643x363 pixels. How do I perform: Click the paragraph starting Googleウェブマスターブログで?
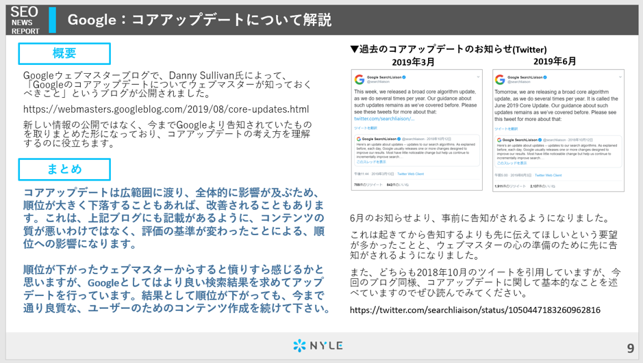(167, 84)
